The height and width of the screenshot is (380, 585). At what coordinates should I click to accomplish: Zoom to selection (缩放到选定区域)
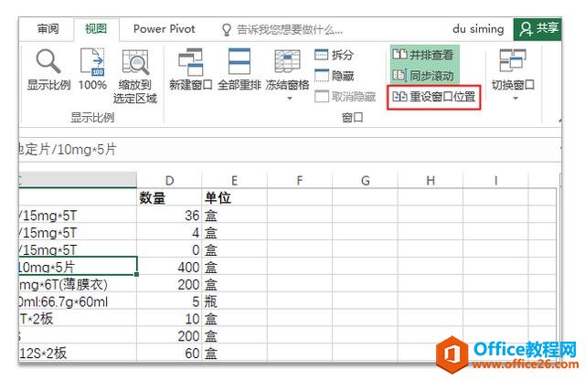tap(135, 77)
